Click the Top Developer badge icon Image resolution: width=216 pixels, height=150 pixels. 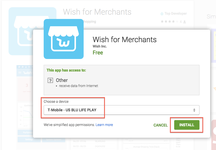162,14
